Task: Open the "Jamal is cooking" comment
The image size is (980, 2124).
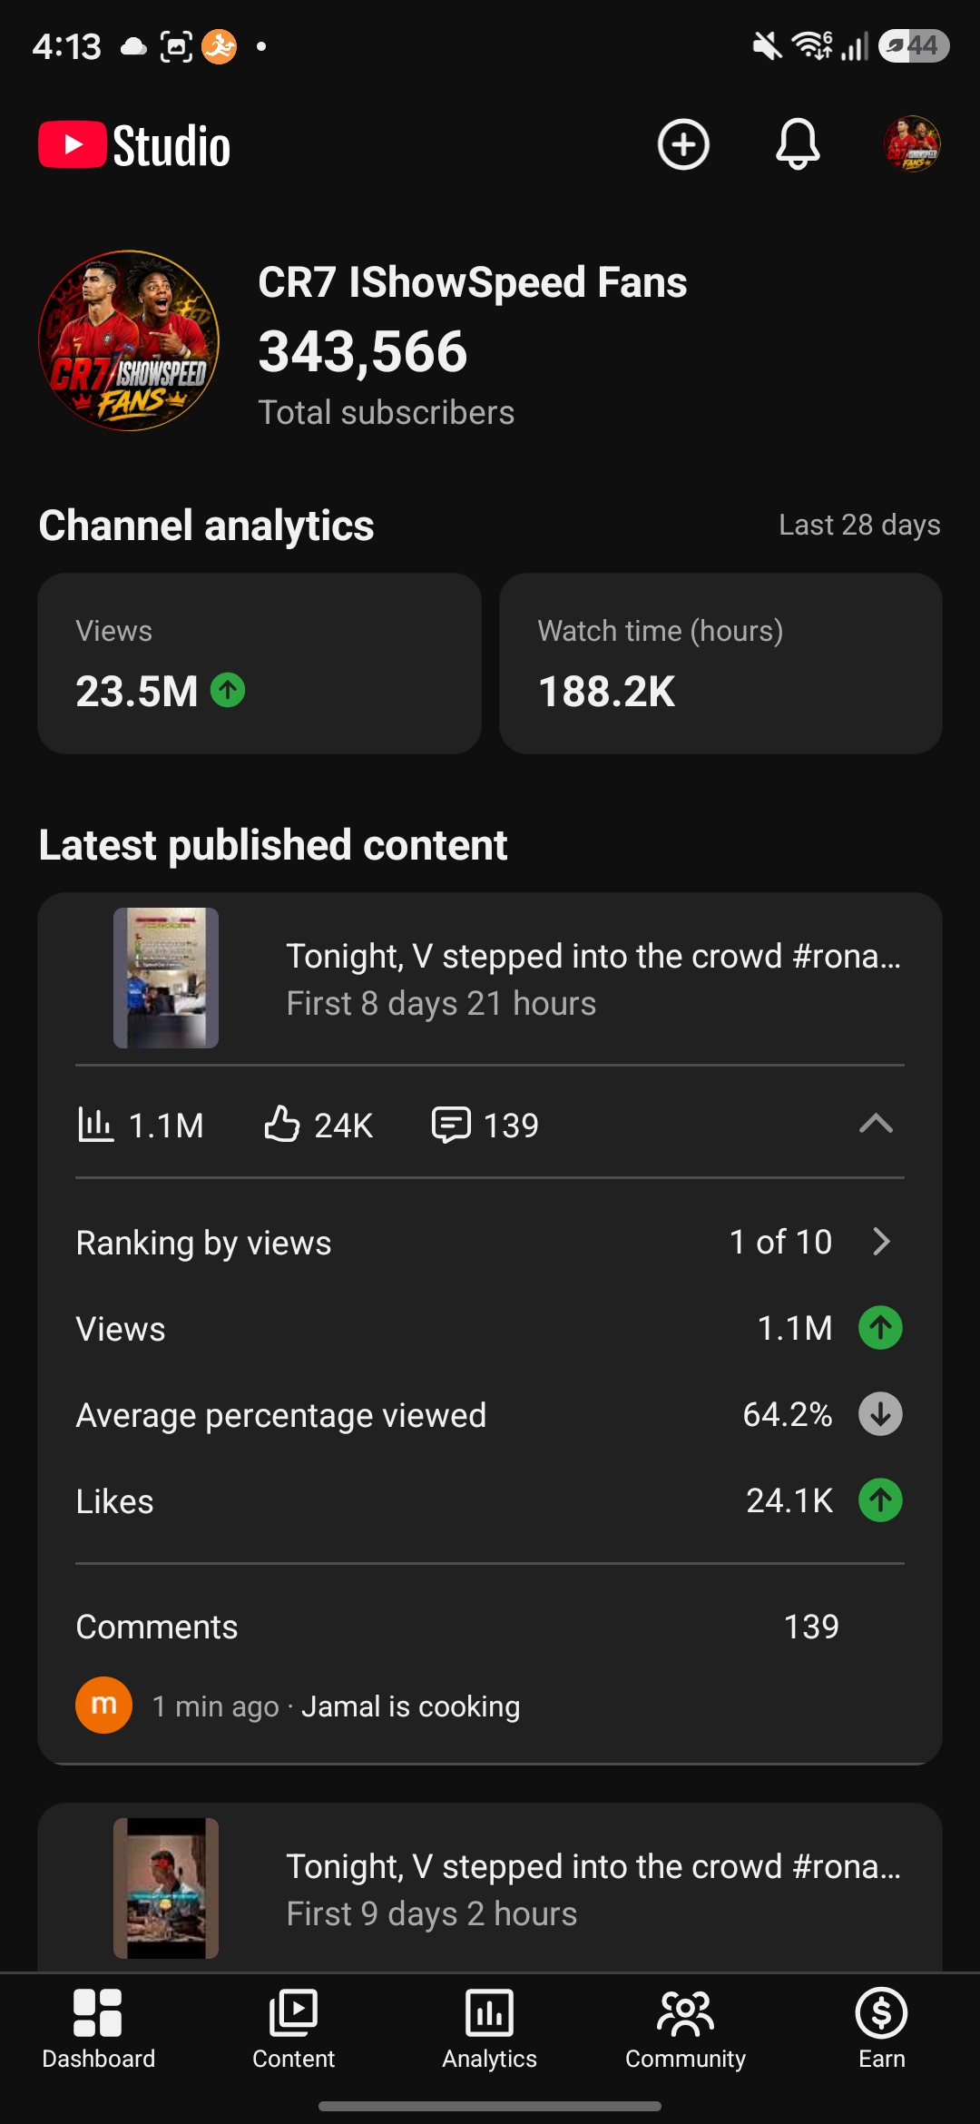Action: [411, 1706]
